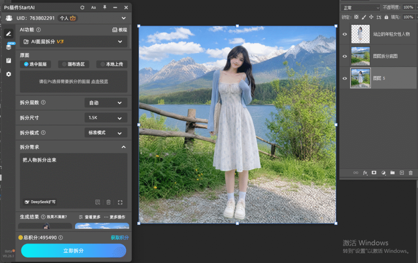Viewport: 418px width, 263px height.
Task: Pin the StartAI plugin panel
Action: 105,7
